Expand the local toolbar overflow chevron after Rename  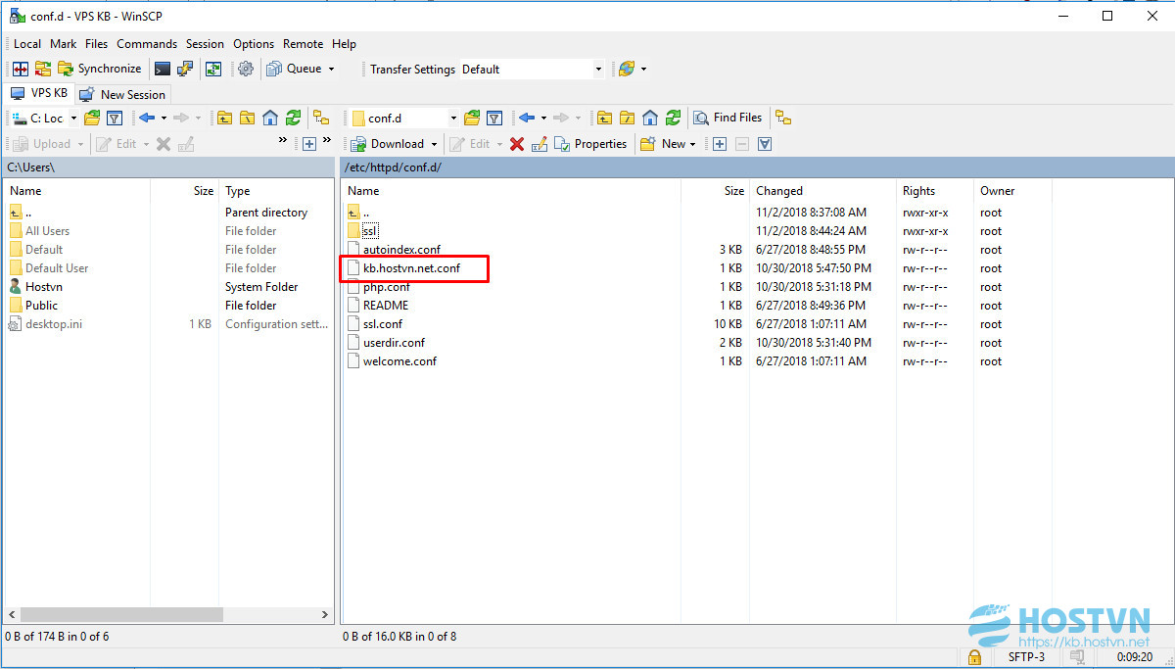(283, 141)
